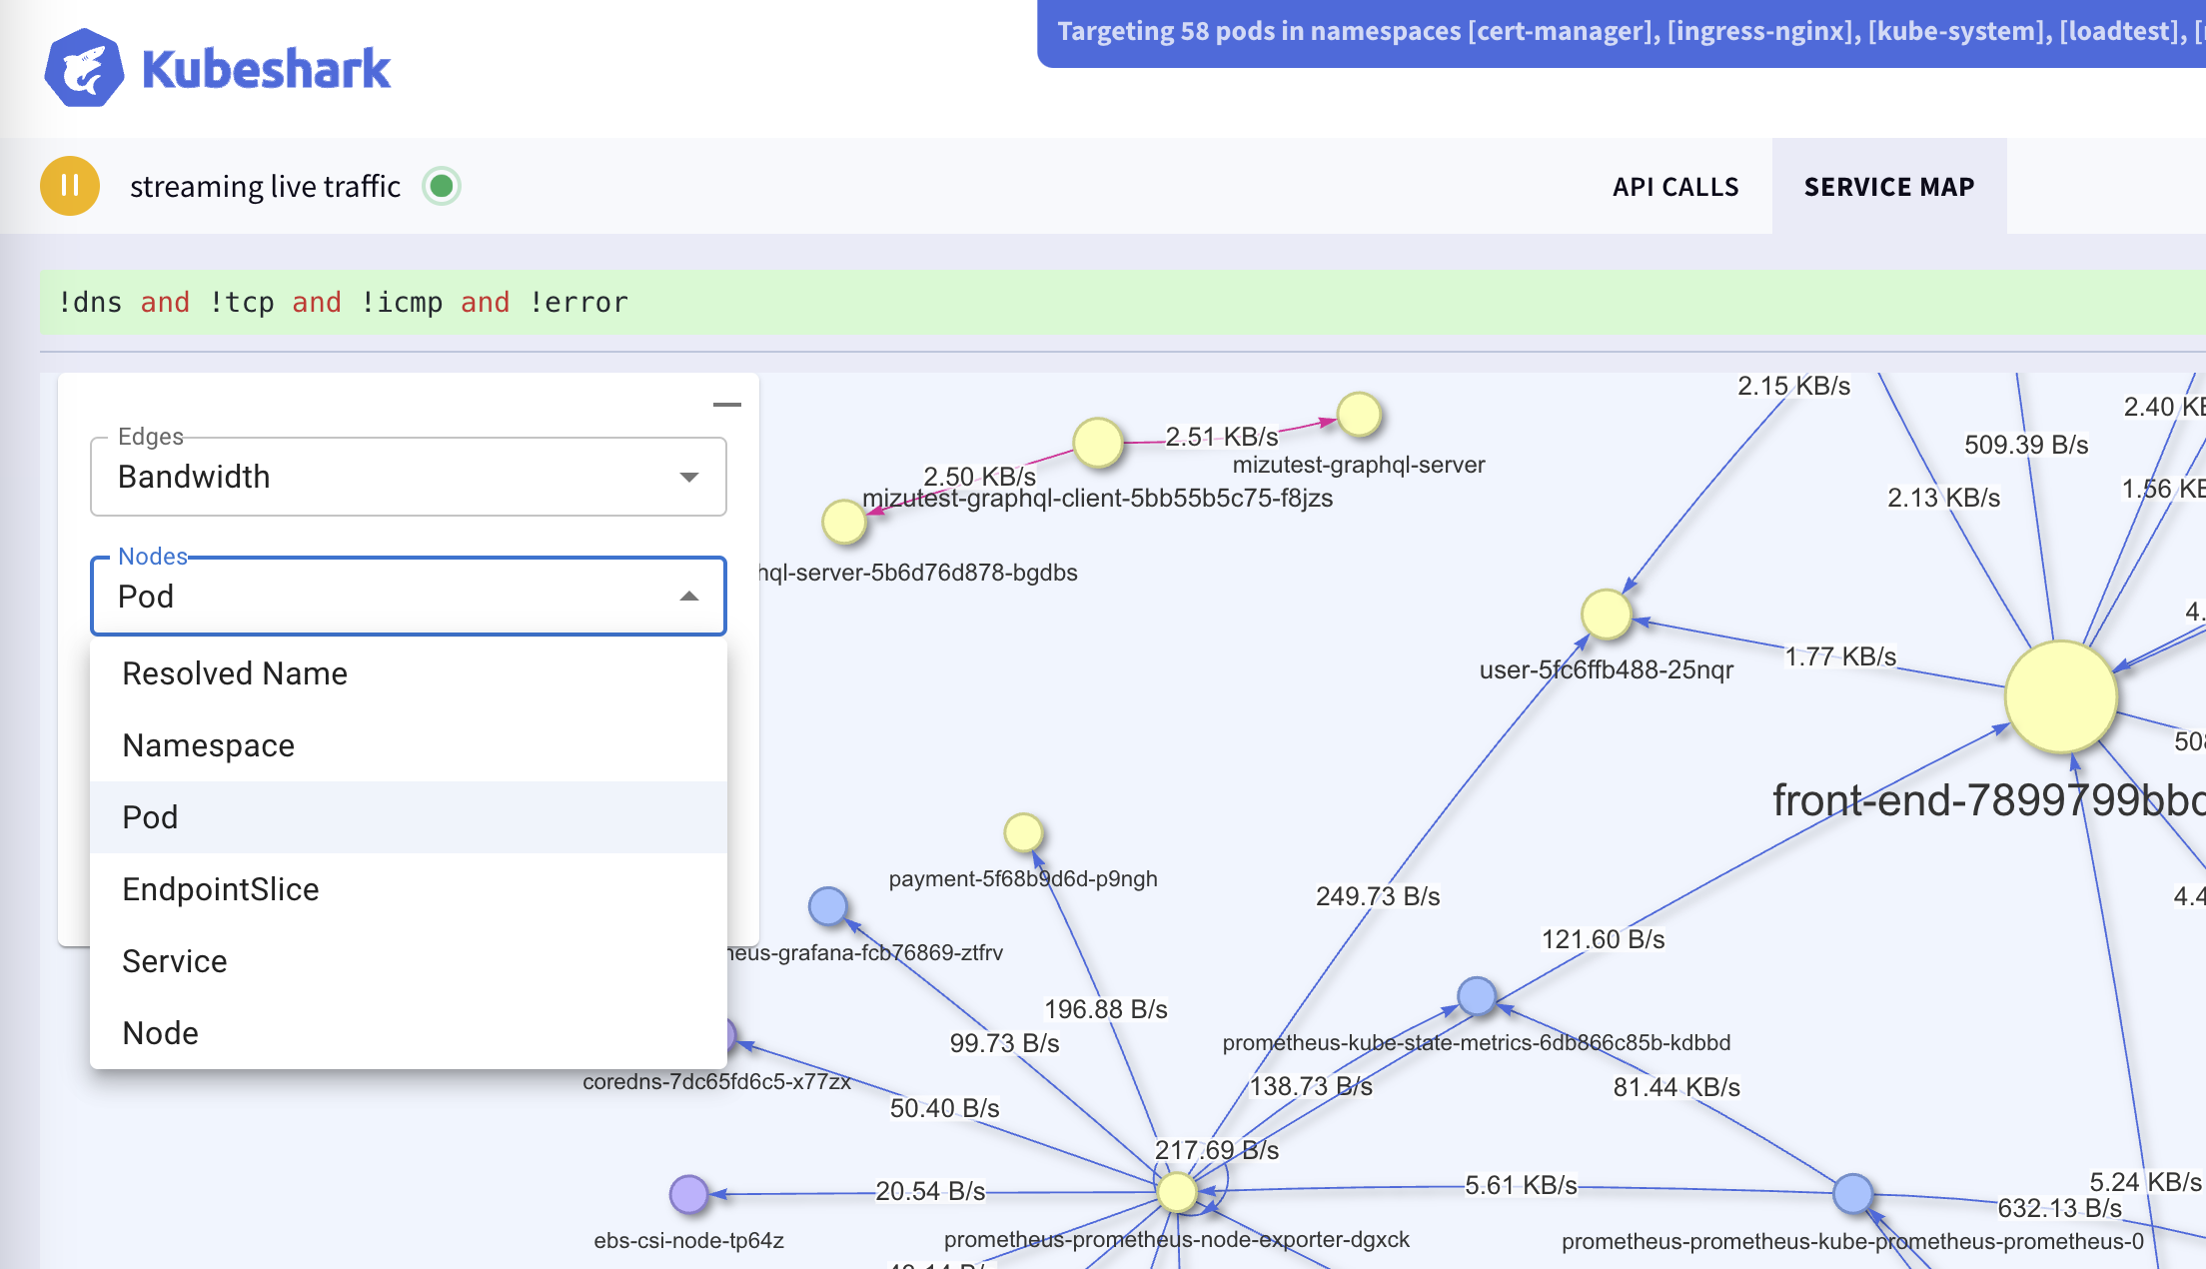
Task: Click the filter query input field
Action: tap(1123, 302)
